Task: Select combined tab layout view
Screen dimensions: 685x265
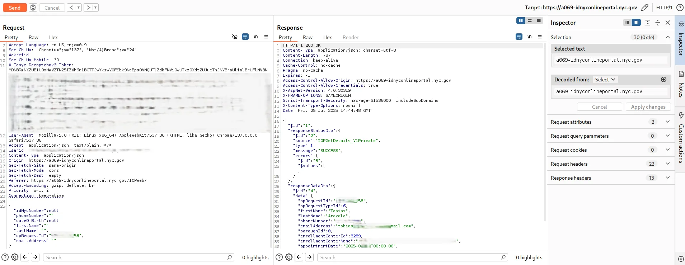Action: 539,21
